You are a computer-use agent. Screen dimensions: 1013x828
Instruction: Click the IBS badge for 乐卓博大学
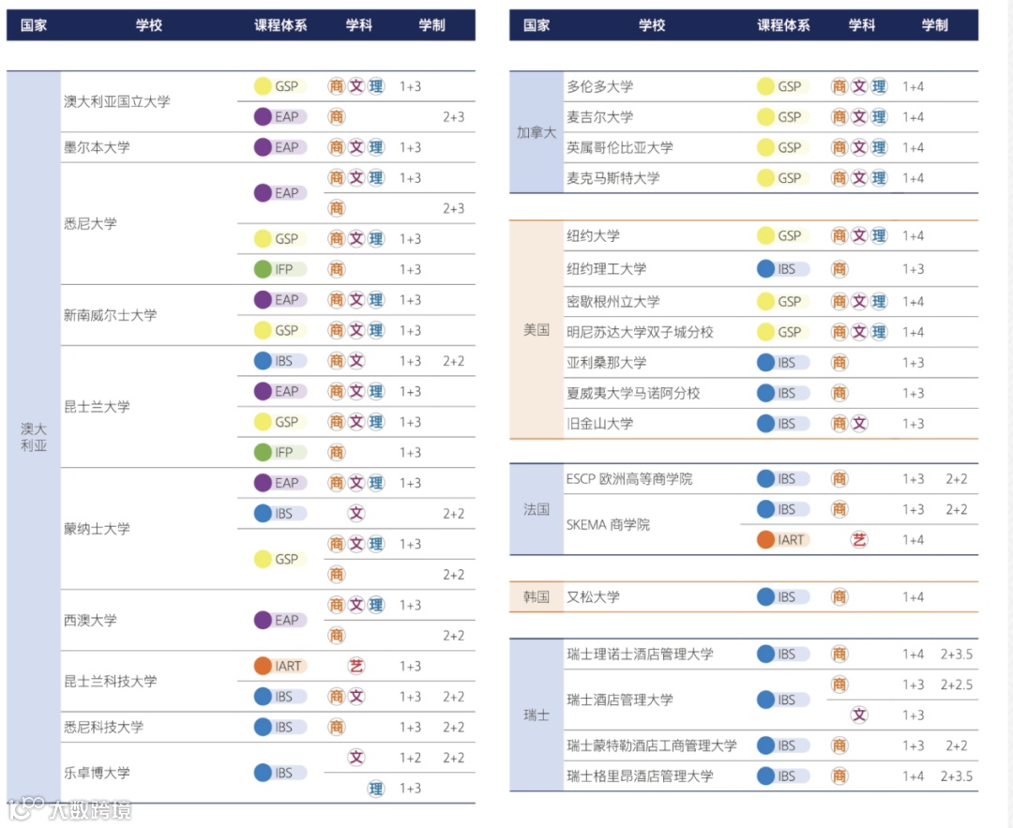[280, 773]
